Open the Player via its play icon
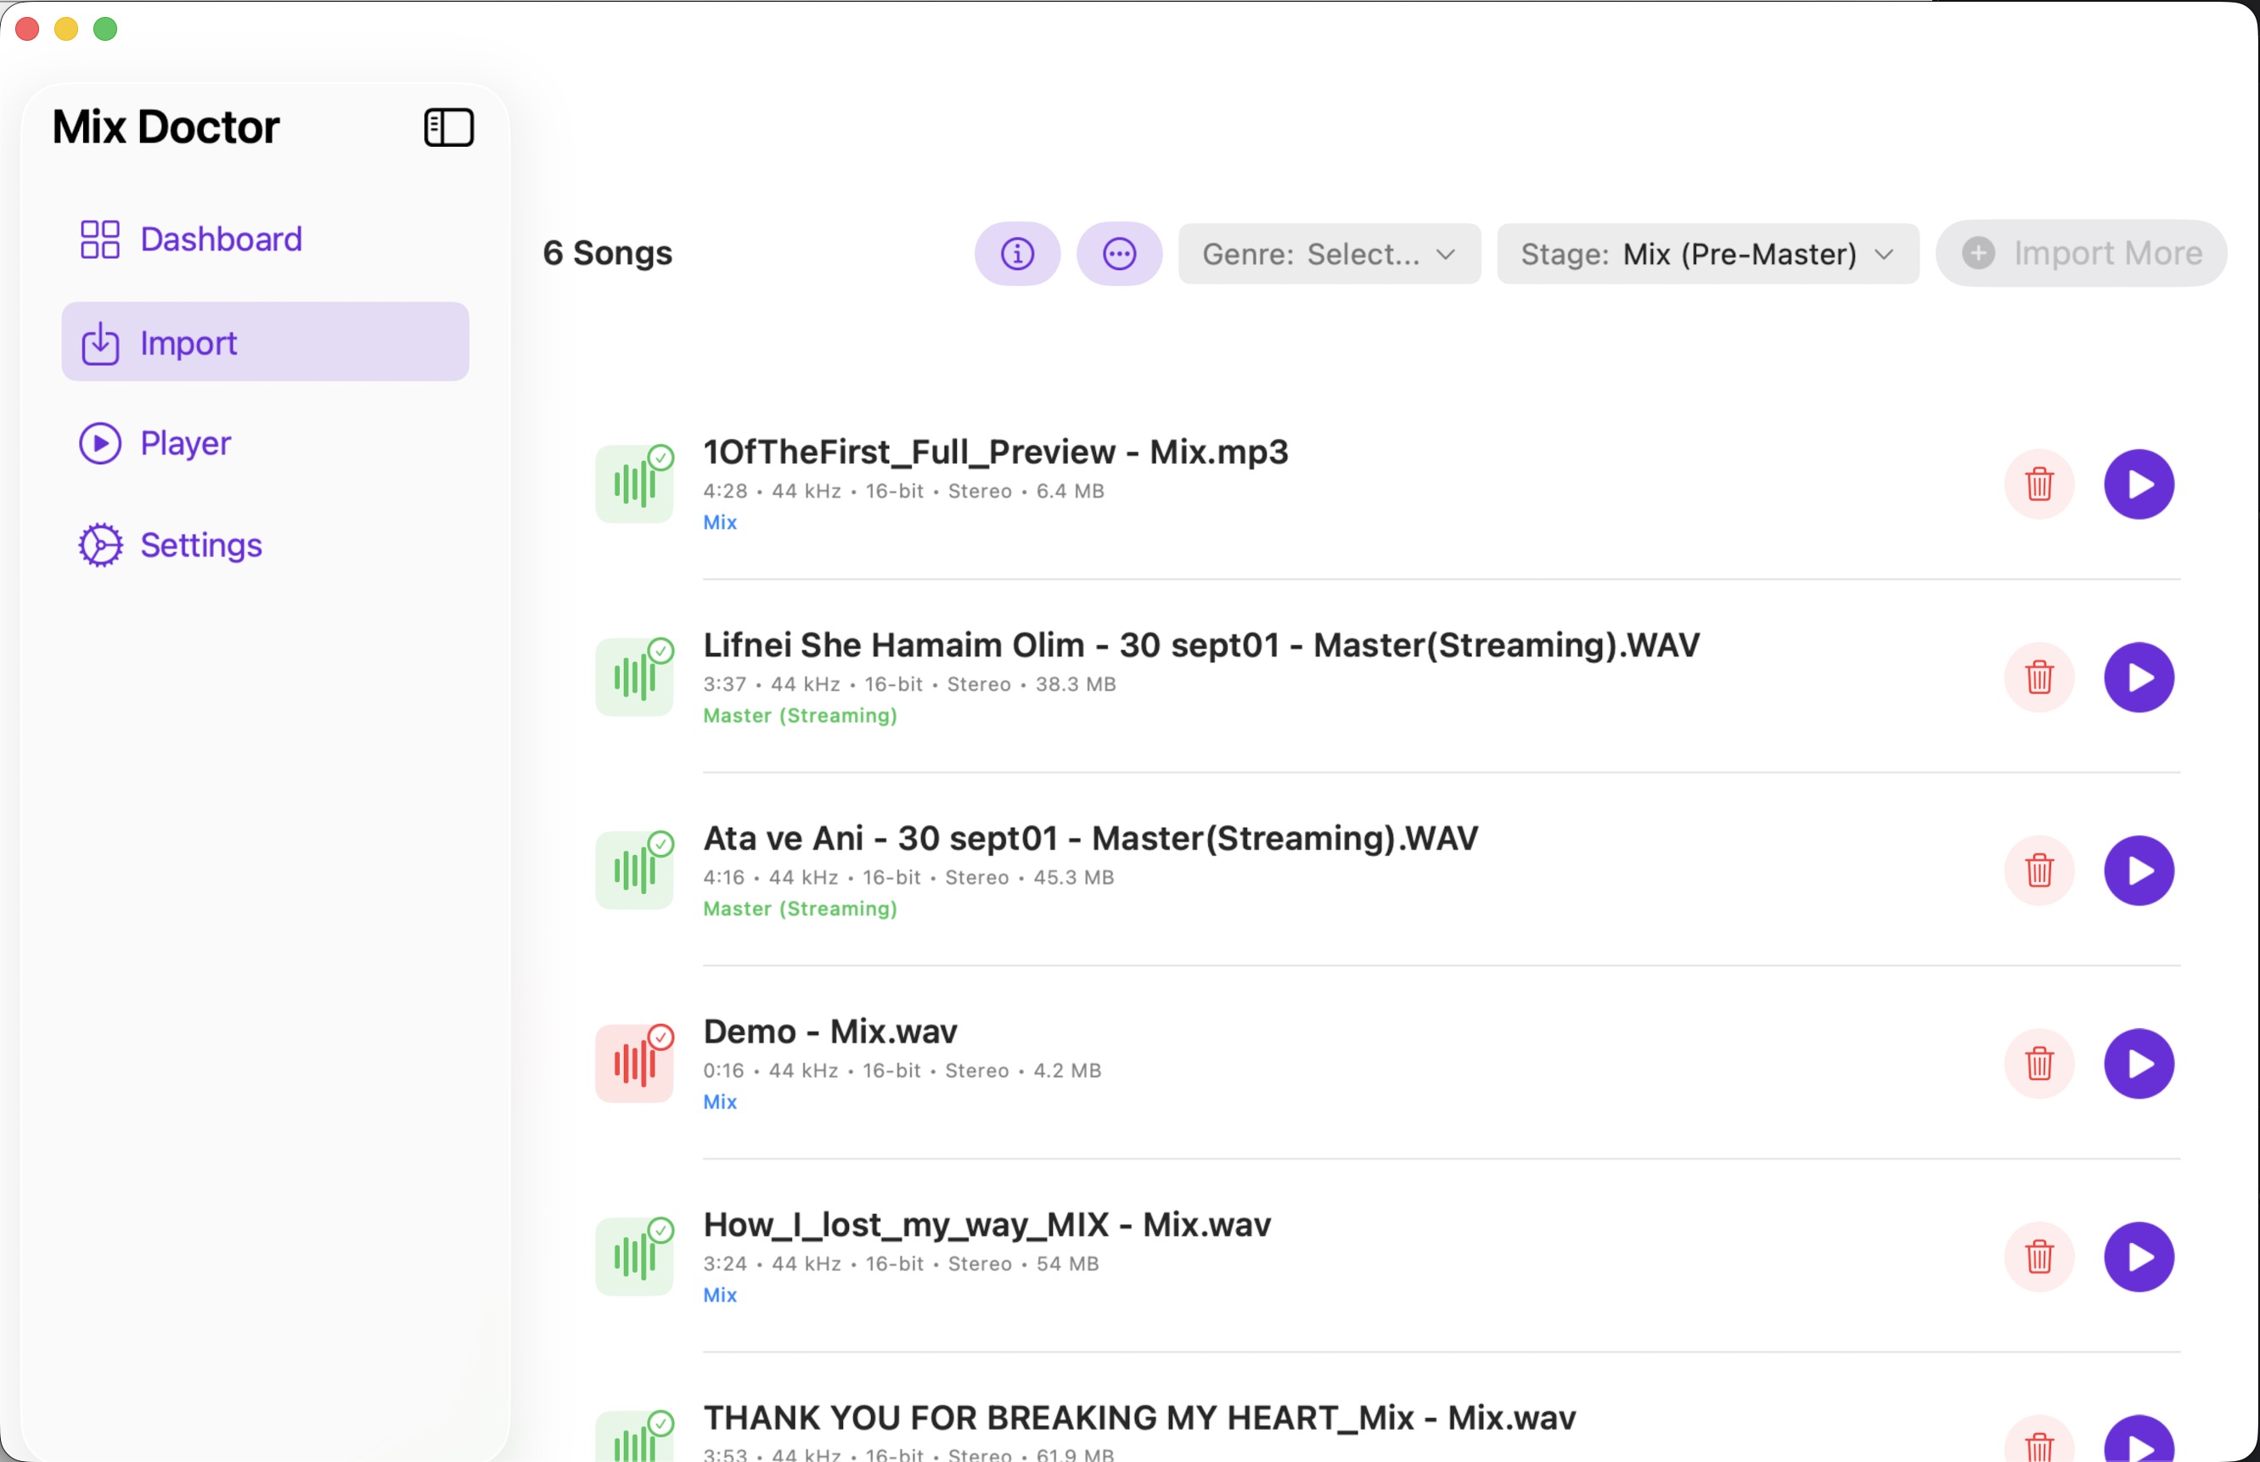Viewport: 2260px width, 1462px height. point(101,442)
